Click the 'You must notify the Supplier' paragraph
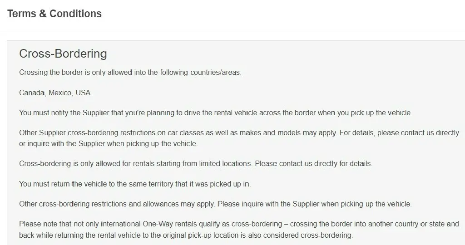Screen dimensions: 465x245 point(216,113)
